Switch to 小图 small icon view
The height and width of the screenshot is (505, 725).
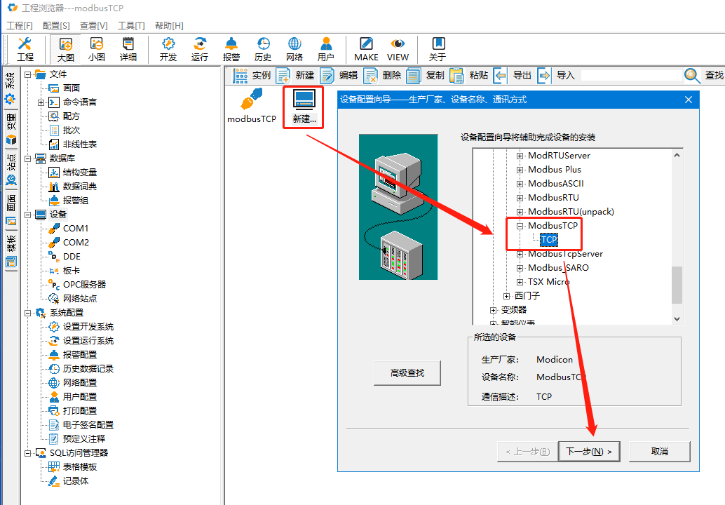point(97,49)
